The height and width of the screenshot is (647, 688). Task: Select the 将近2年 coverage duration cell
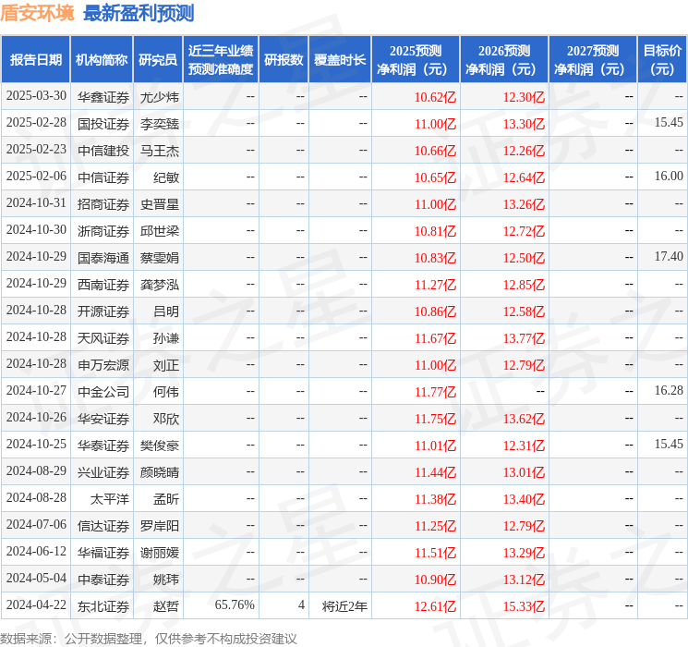pyautogui.click(x=344, y=605)
